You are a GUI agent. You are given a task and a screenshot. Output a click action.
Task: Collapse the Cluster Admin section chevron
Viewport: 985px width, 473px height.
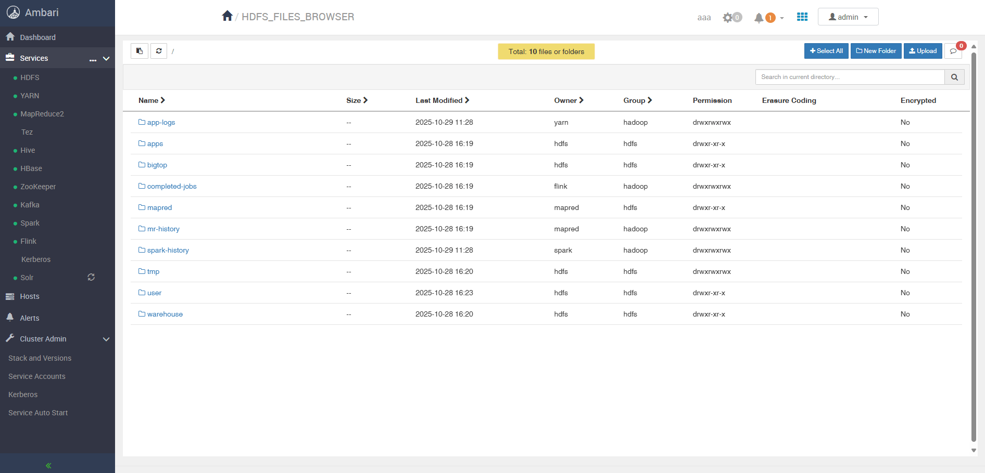(106, 339)
